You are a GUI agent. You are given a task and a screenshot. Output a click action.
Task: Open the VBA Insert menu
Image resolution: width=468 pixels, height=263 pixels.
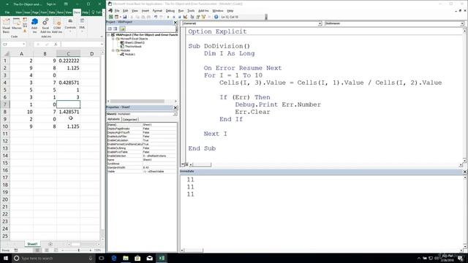coord(146,11)
